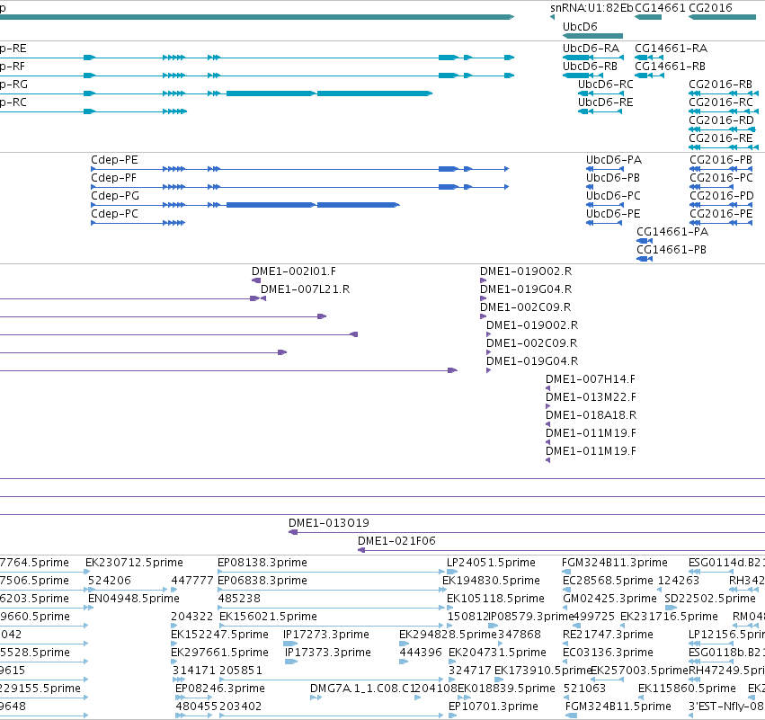The image size is (765, 720).
Task: Click the EK018839.5prime label
Action: [x=506, y=689]
